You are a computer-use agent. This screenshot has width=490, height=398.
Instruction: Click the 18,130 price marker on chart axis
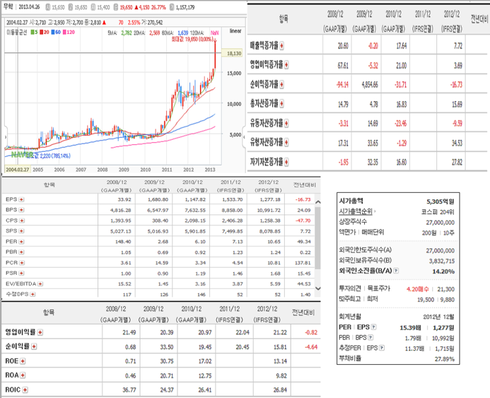tap(232, 54)
